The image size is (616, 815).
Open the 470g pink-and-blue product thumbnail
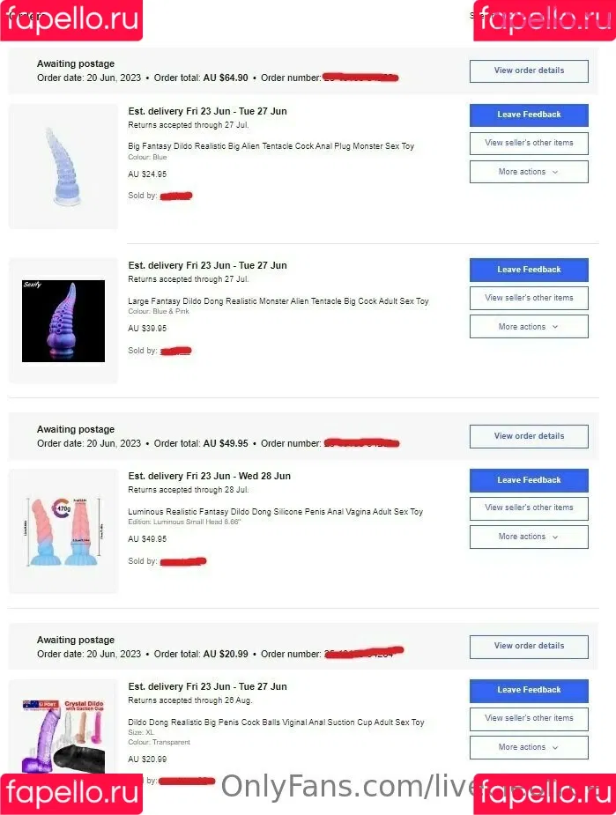[63, 531]
